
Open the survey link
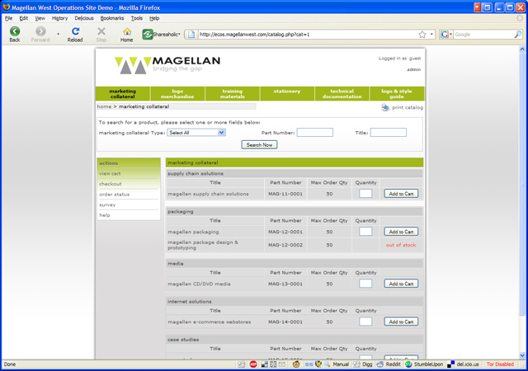[x=107, y=205]
